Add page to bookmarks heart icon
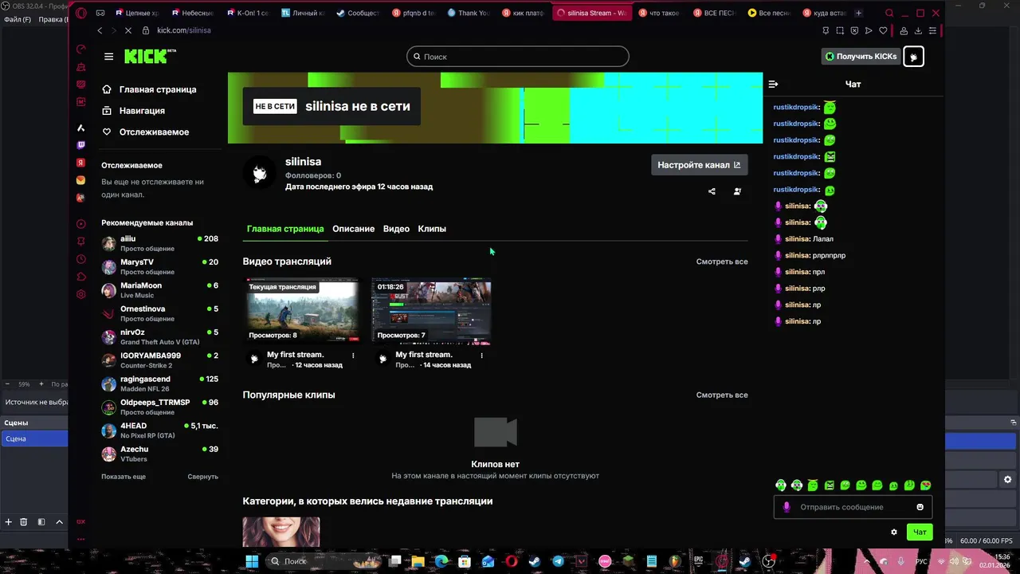This screenshot has width=1020, height=574. [x=883, y=30]
